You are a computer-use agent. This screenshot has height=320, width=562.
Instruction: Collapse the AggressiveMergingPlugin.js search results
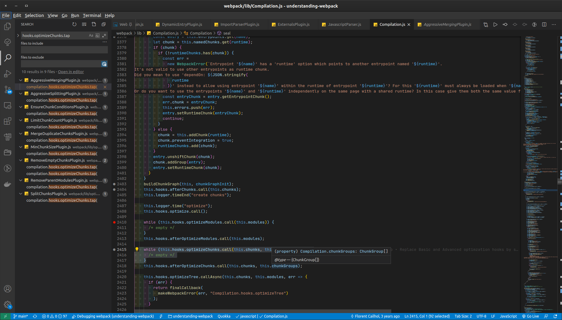[21, 80]
